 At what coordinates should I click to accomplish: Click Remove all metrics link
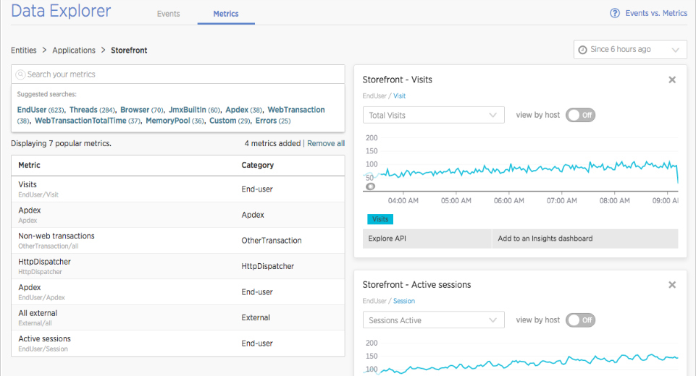[x=326, y=143]
